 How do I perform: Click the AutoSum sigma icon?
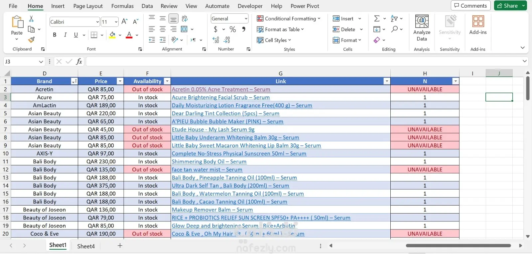coord(377,19)
